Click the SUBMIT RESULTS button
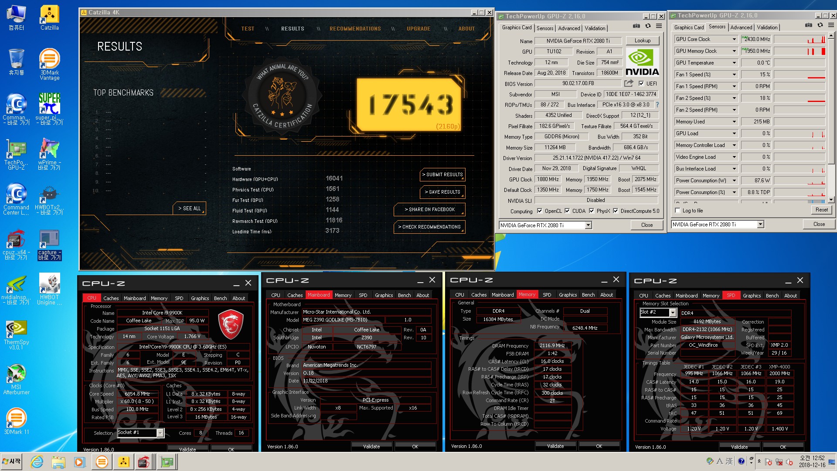This screenshot has height=471, width=837. tap(442, 174)
